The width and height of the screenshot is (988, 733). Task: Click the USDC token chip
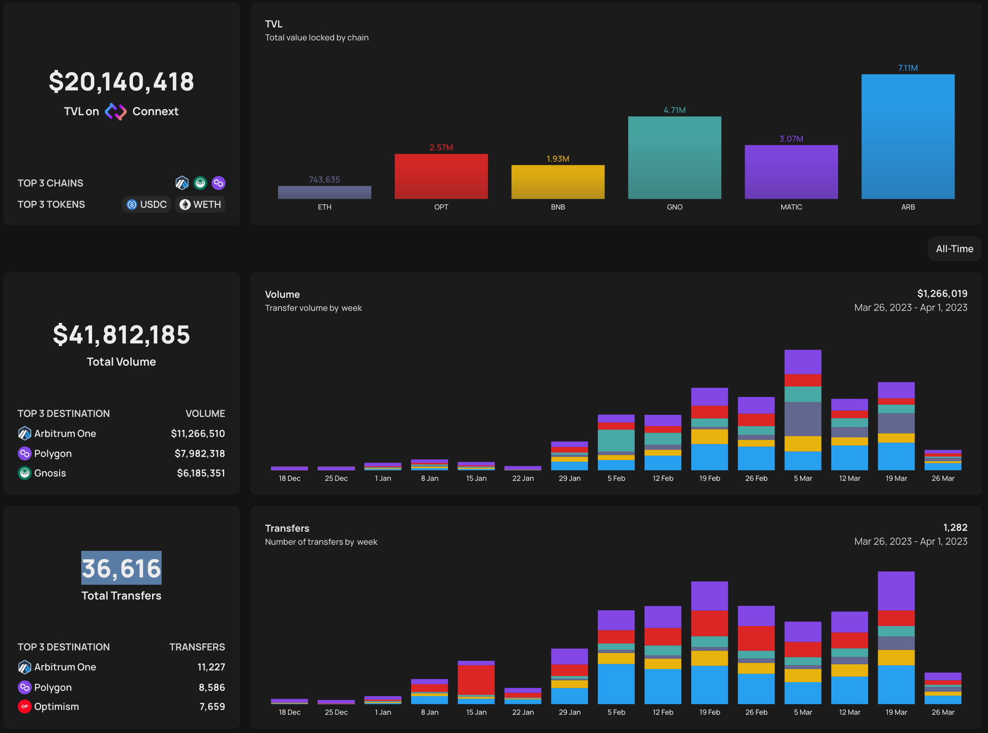point(146,204)
